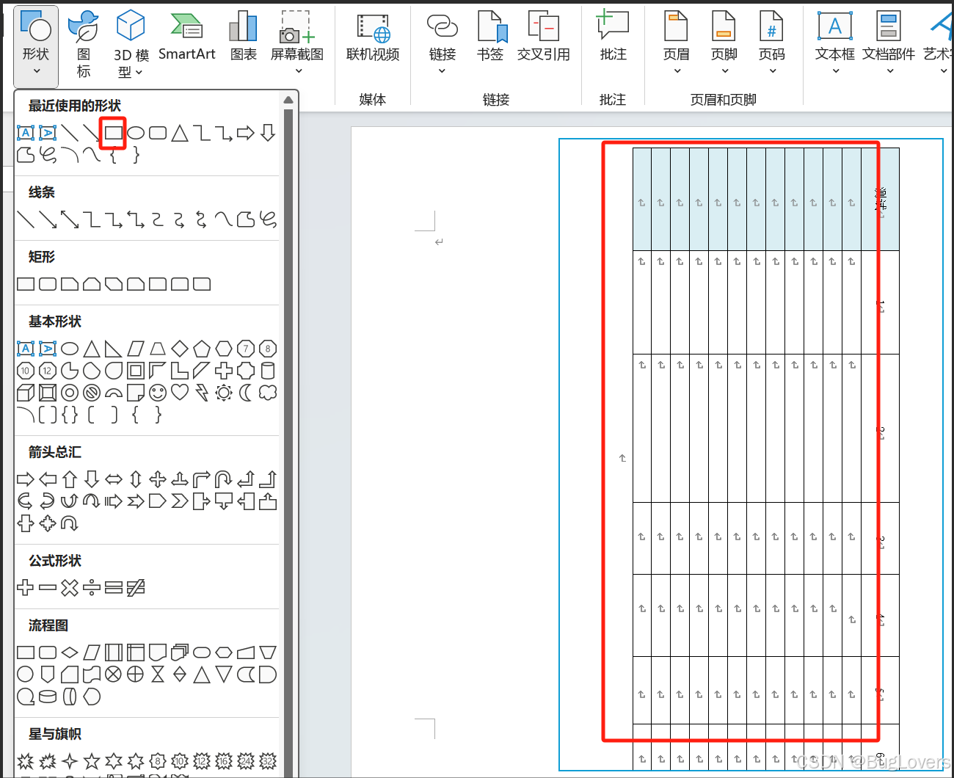Select the sun shape in 基本形状
The width and height of the screenshot is (954, 778).
[224, 393]
